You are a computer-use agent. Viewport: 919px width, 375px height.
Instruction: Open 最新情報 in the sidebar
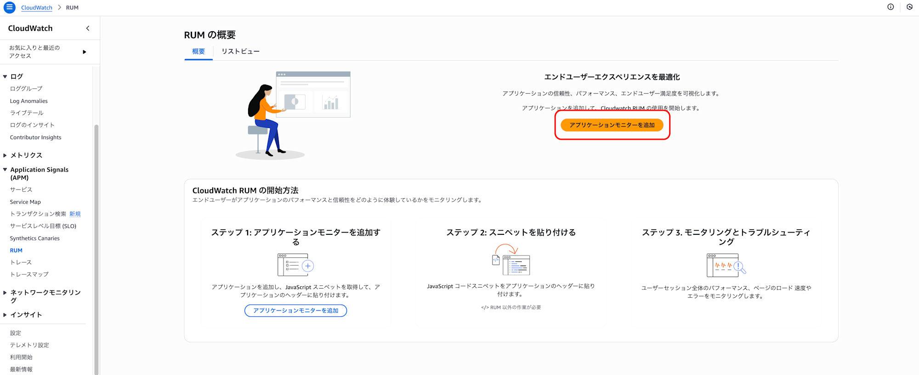(x=21, y=369)
